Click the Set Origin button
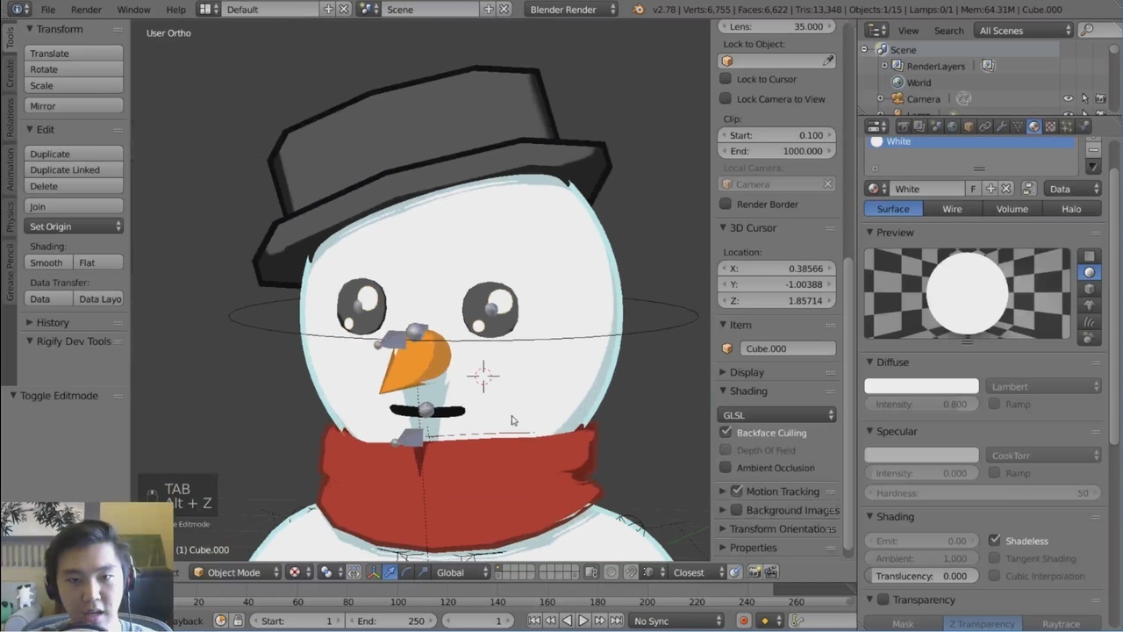The image size is (1123, 632). pos(74,226)
